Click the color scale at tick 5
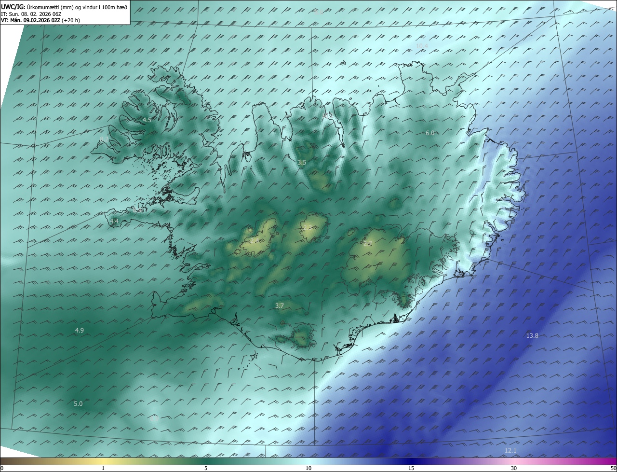 pyautogui.click(x=206, y=468)
